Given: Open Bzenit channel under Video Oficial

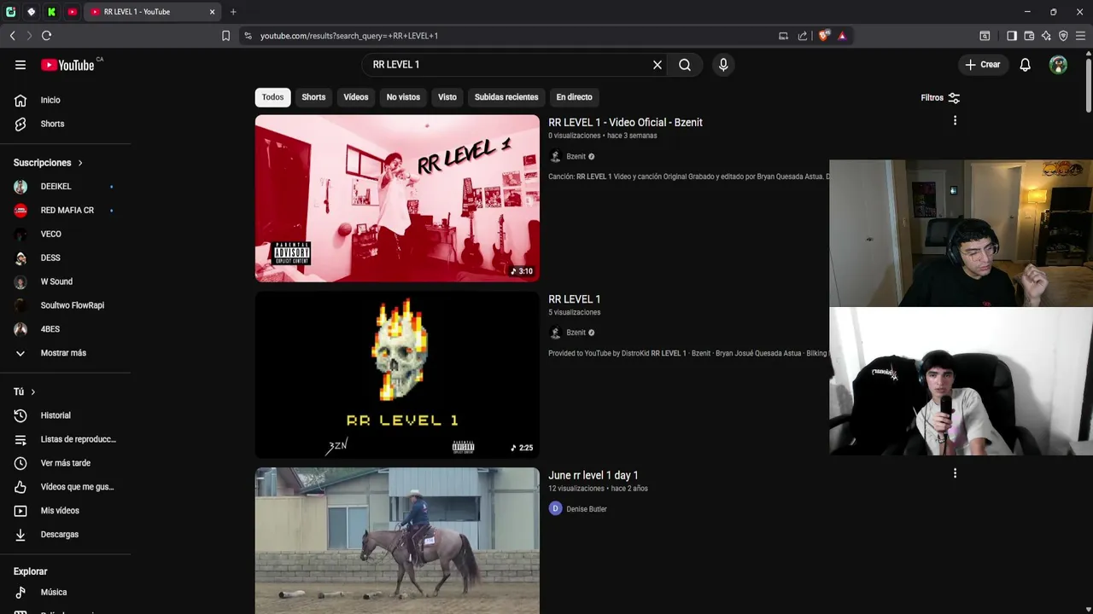Looking at the screenshot, I should coord(576,157).
